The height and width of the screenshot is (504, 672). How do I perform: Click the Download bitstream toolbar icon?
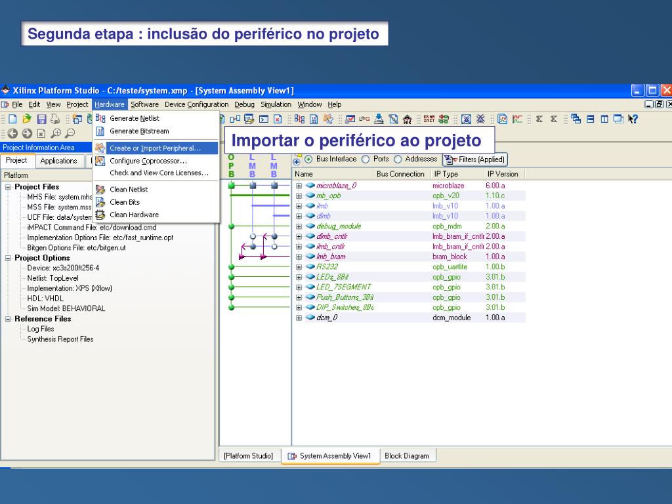coord(379,119)
